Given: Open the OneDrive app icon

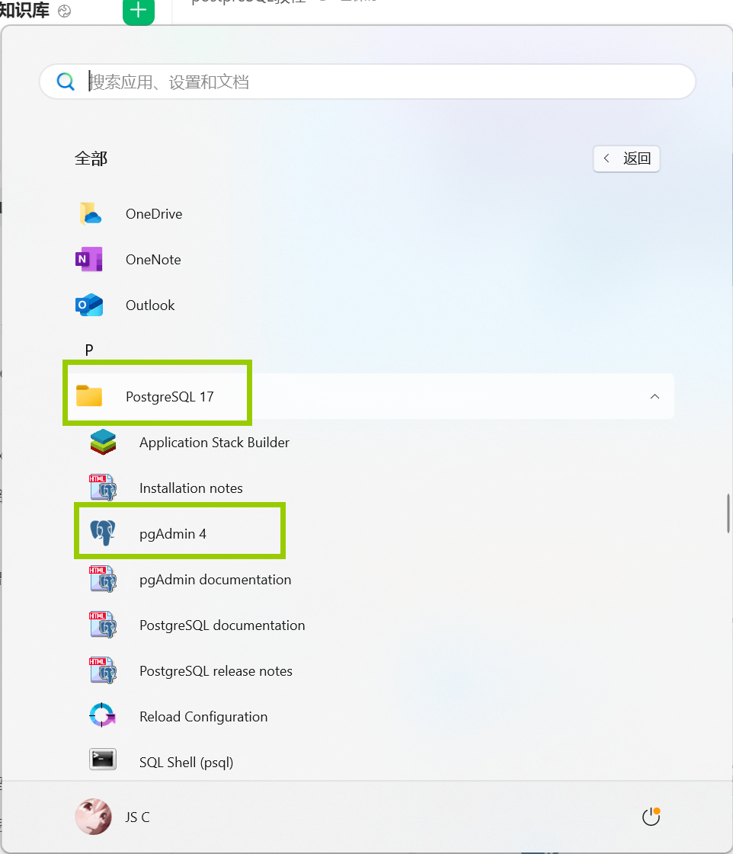Looking at the screenshot, I should point(89,213).
